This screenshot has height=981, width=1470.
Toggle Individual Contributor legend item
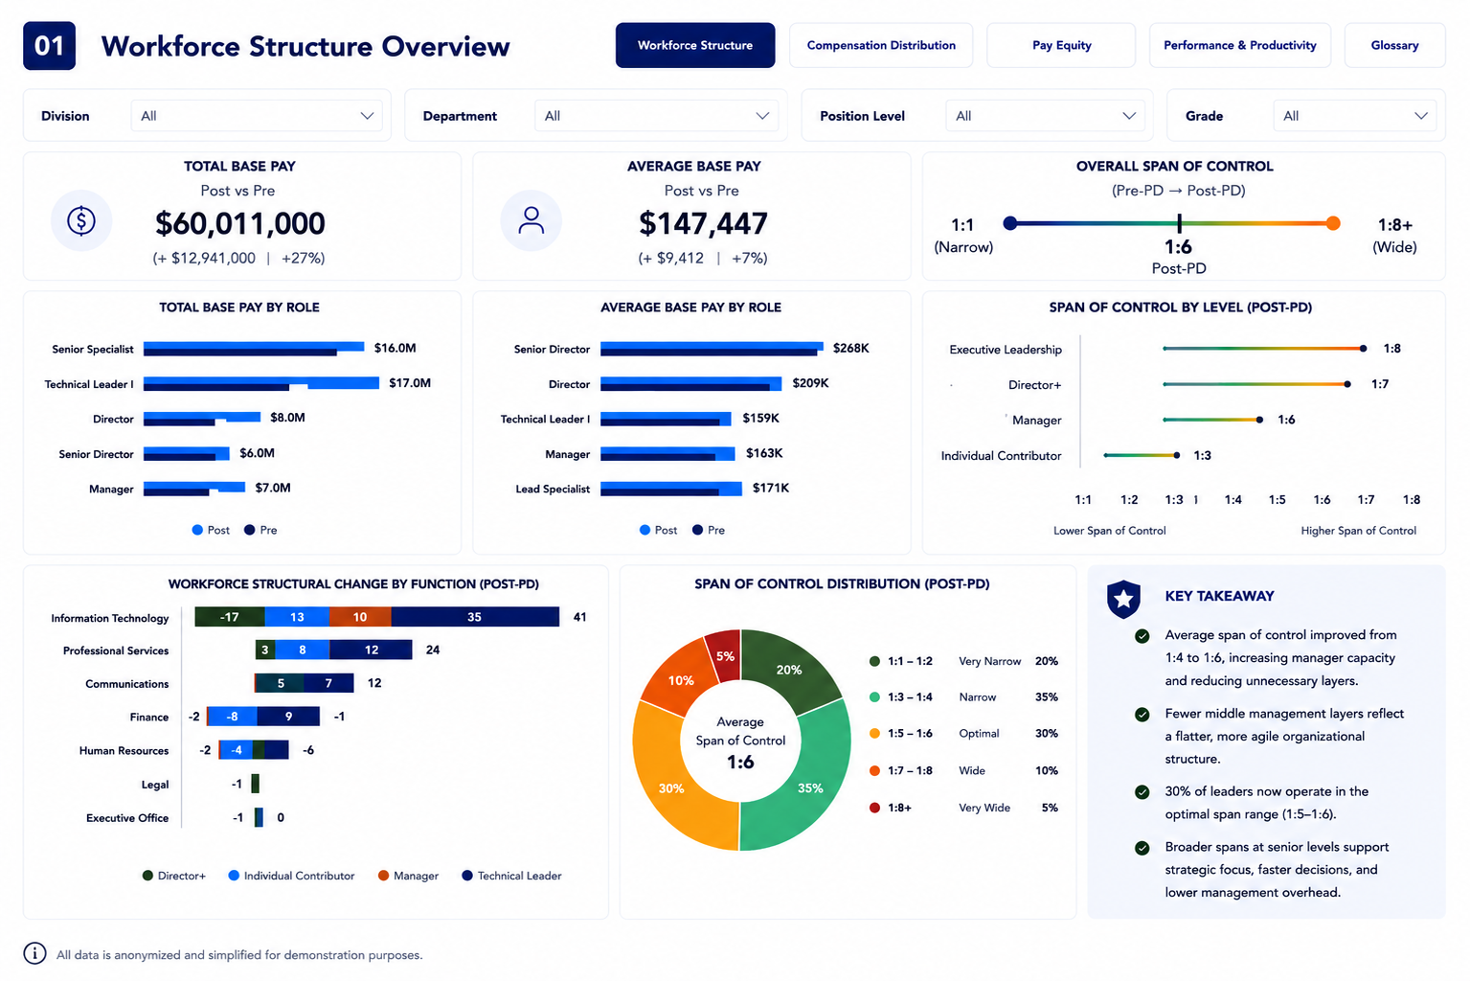291,876
